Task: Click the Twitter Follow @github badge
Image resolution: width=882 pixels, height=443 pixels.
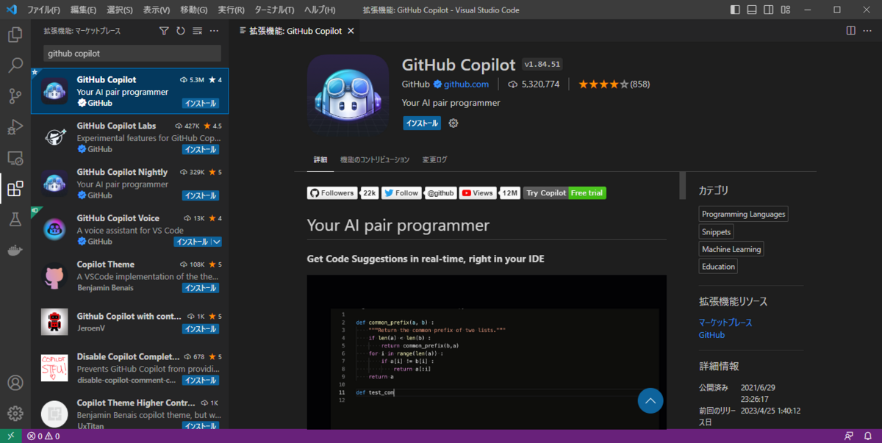Action: (x=419, y=193)
